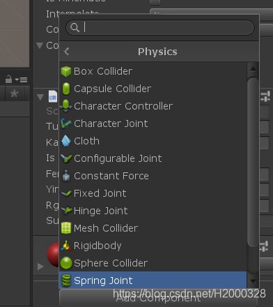Pick Hinge Joint from list
Image resolution: width=273 pixels, height=307 pixels.
tap(153, 211)
